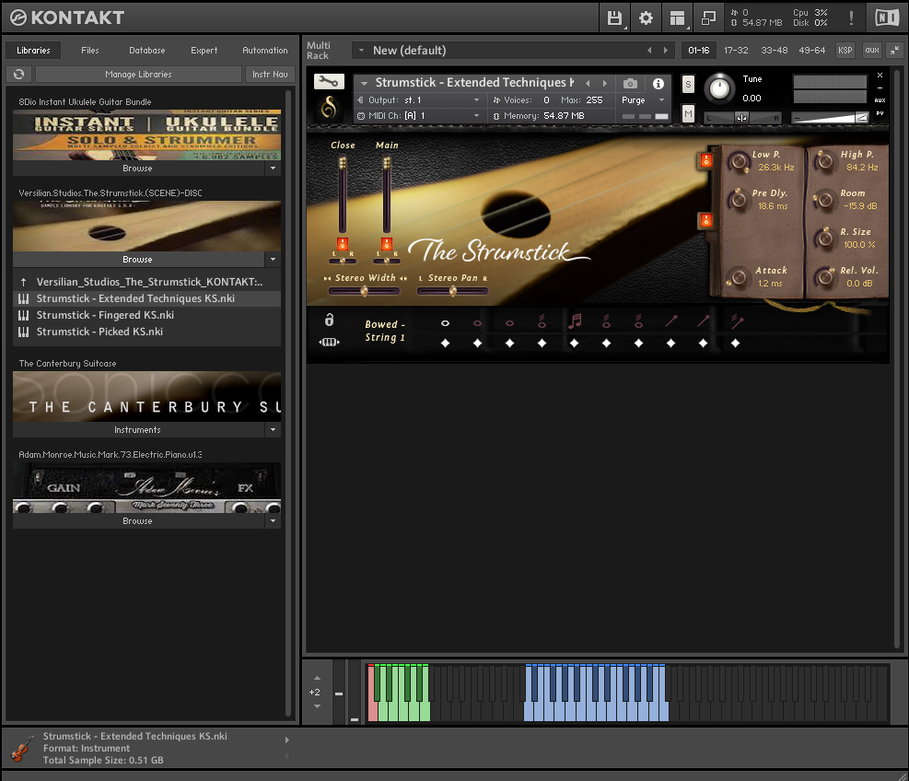Browse the Versilian Strumstick library

pyautogui.click(x=138, y=259)
